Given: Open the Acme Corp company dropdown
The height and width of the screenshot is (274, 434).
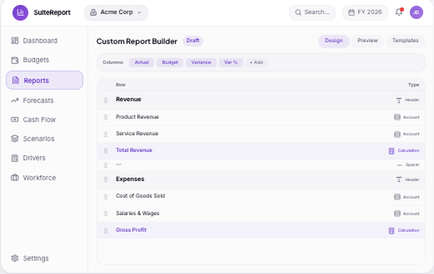Looking at the screenshot, I should pyautogui.click(x=116, y=13).
